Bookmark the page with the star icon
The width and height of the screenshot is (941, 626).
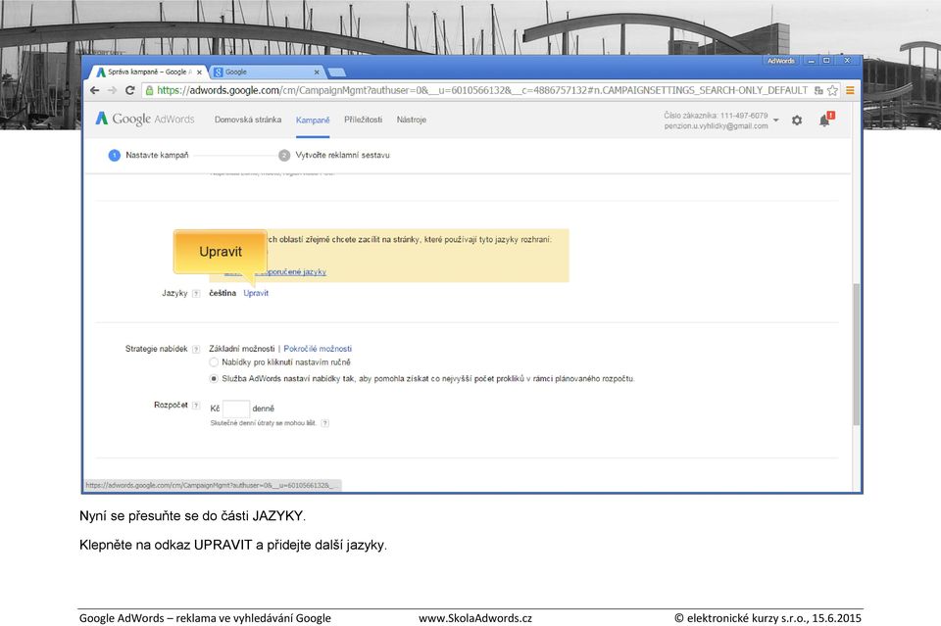click(x=832, y=90)
